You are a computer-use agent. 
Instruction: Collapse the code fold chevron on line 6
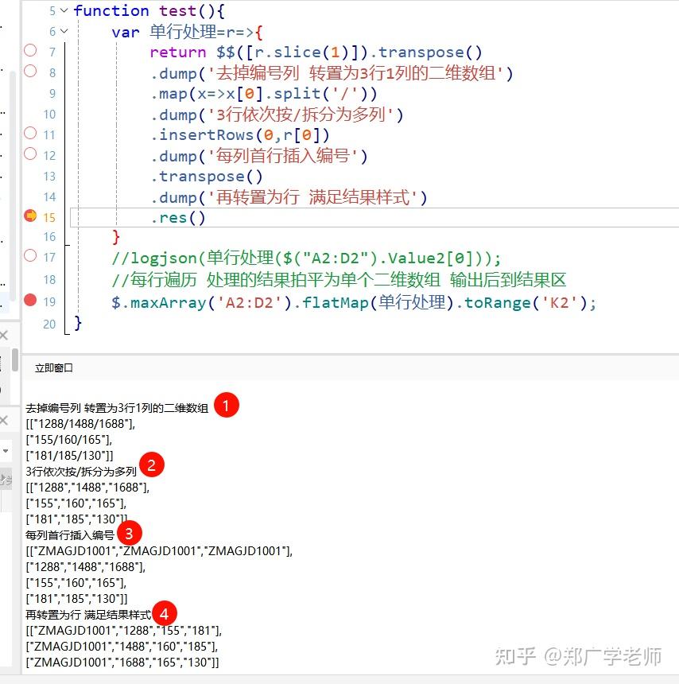click(64, 31)
